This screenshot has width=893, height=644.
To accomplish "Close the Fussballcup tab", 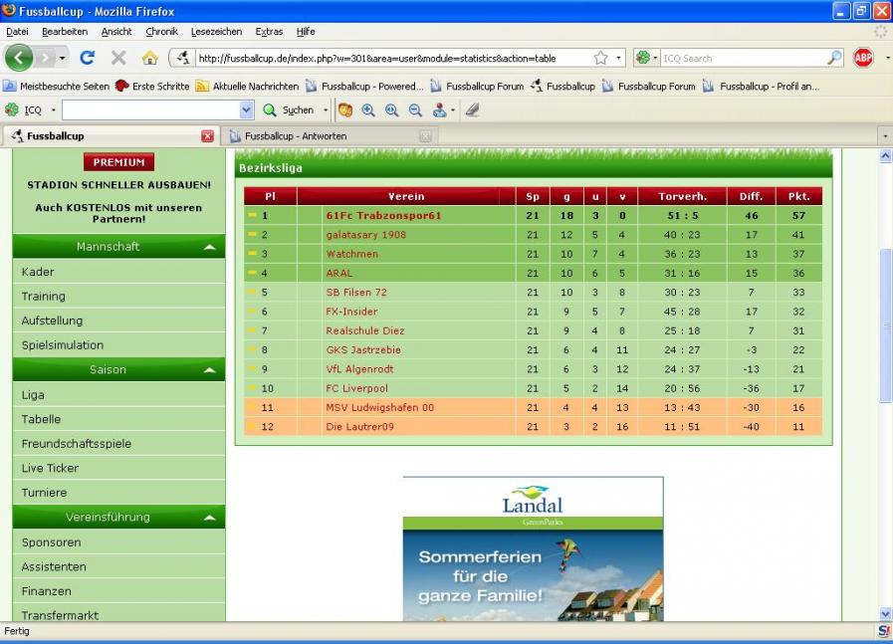I will [207, 136].
